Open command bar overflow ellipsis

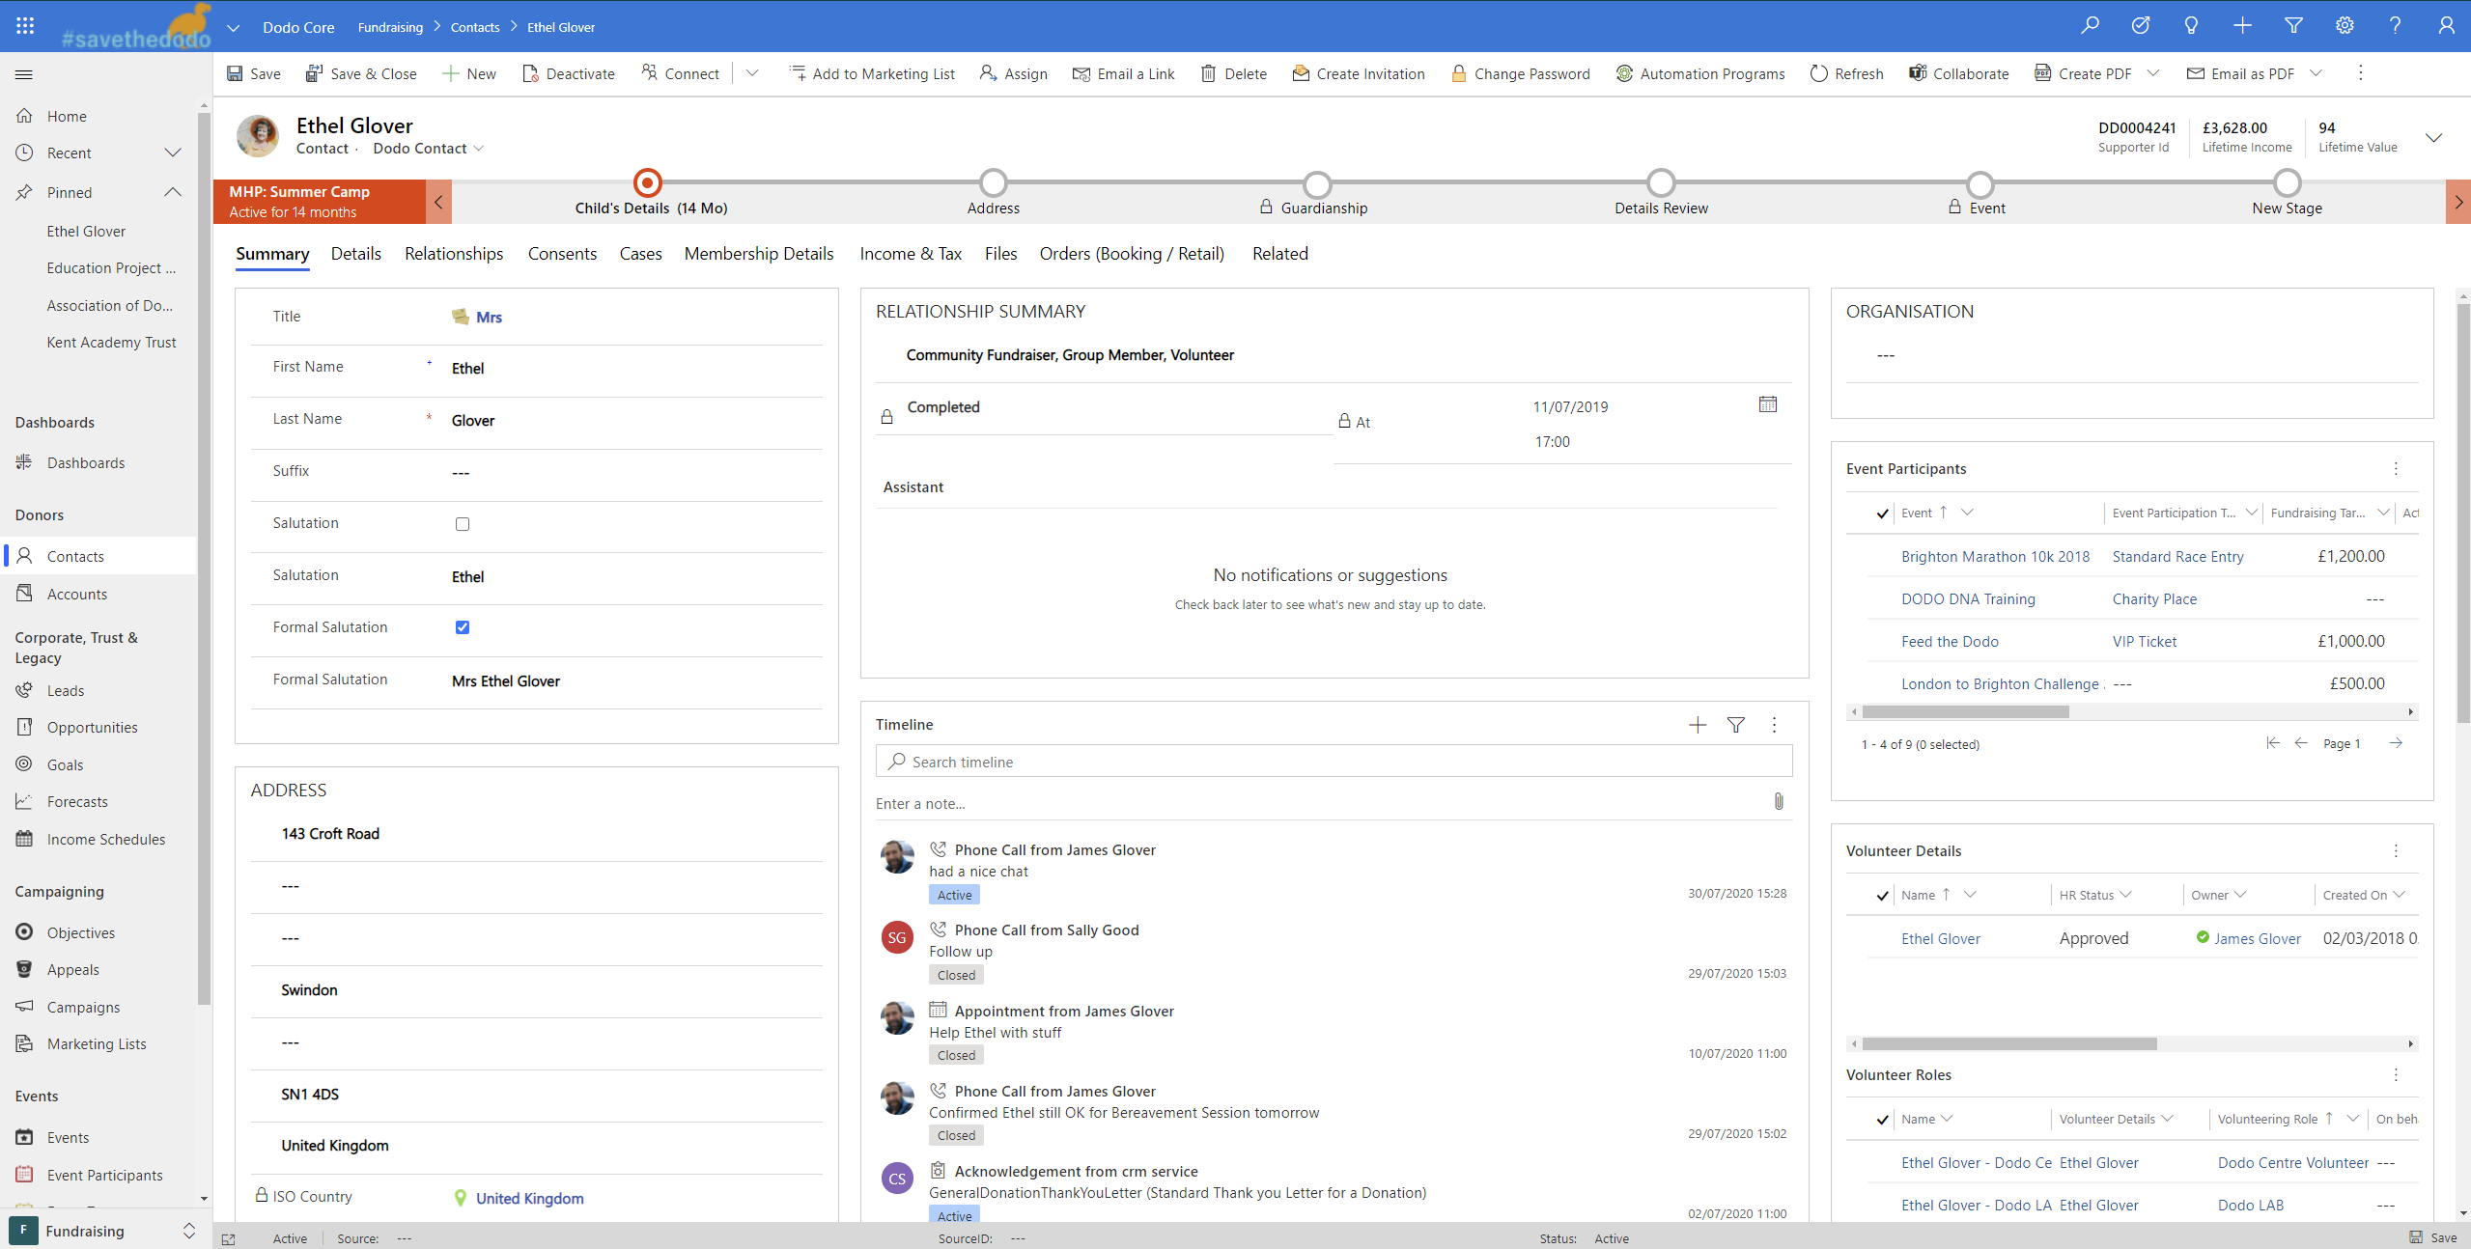(x=2360, y=73)
